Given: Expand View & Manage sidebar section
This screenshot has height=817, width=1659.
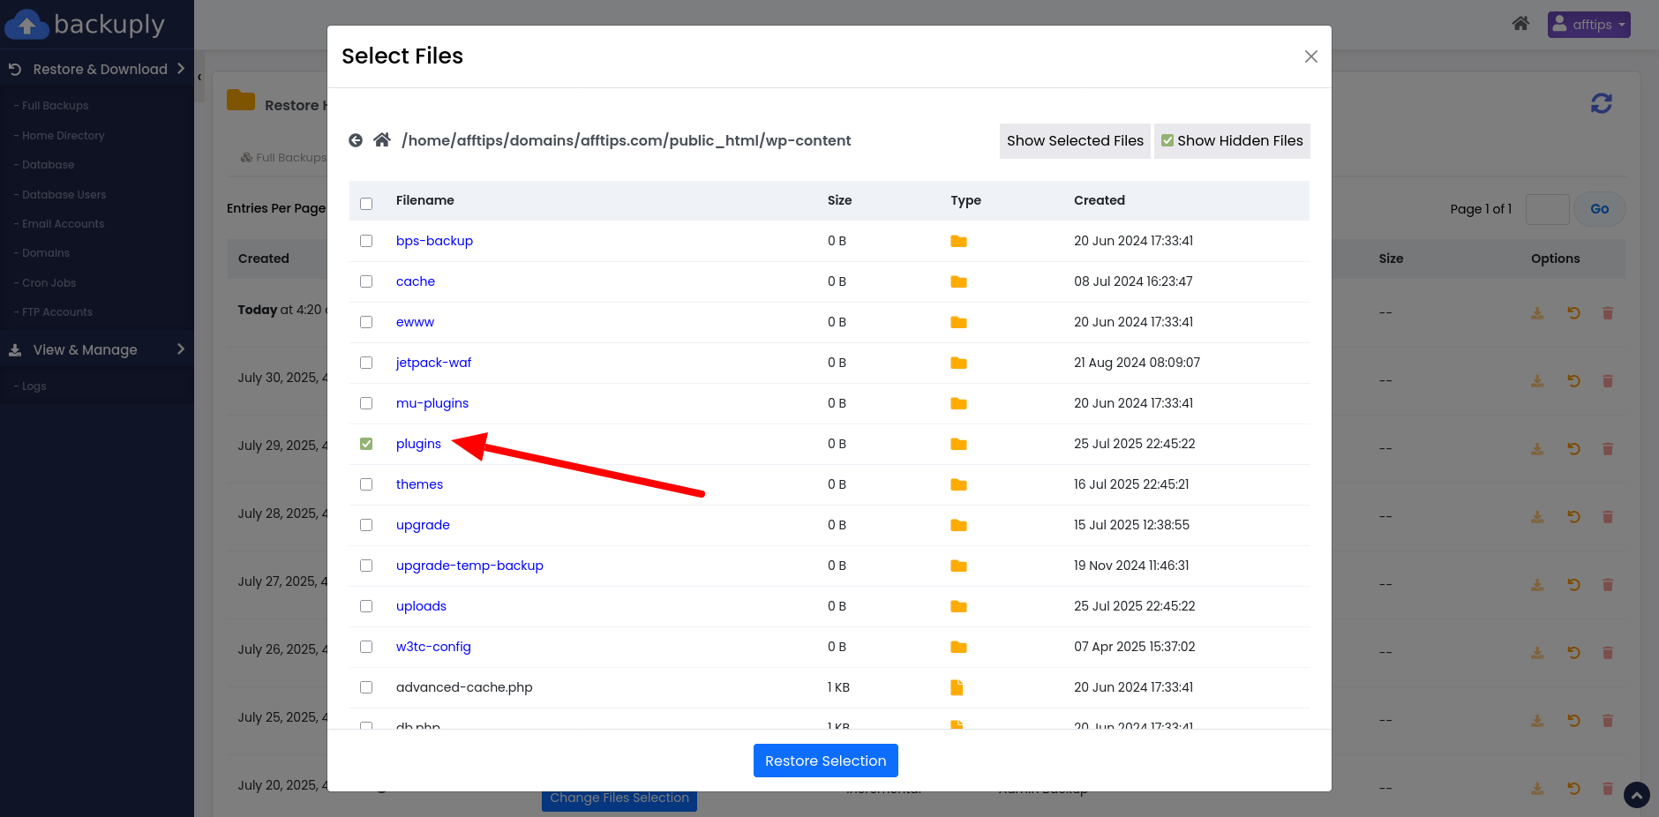Looking at the screenshot, I should pos(97,349).
